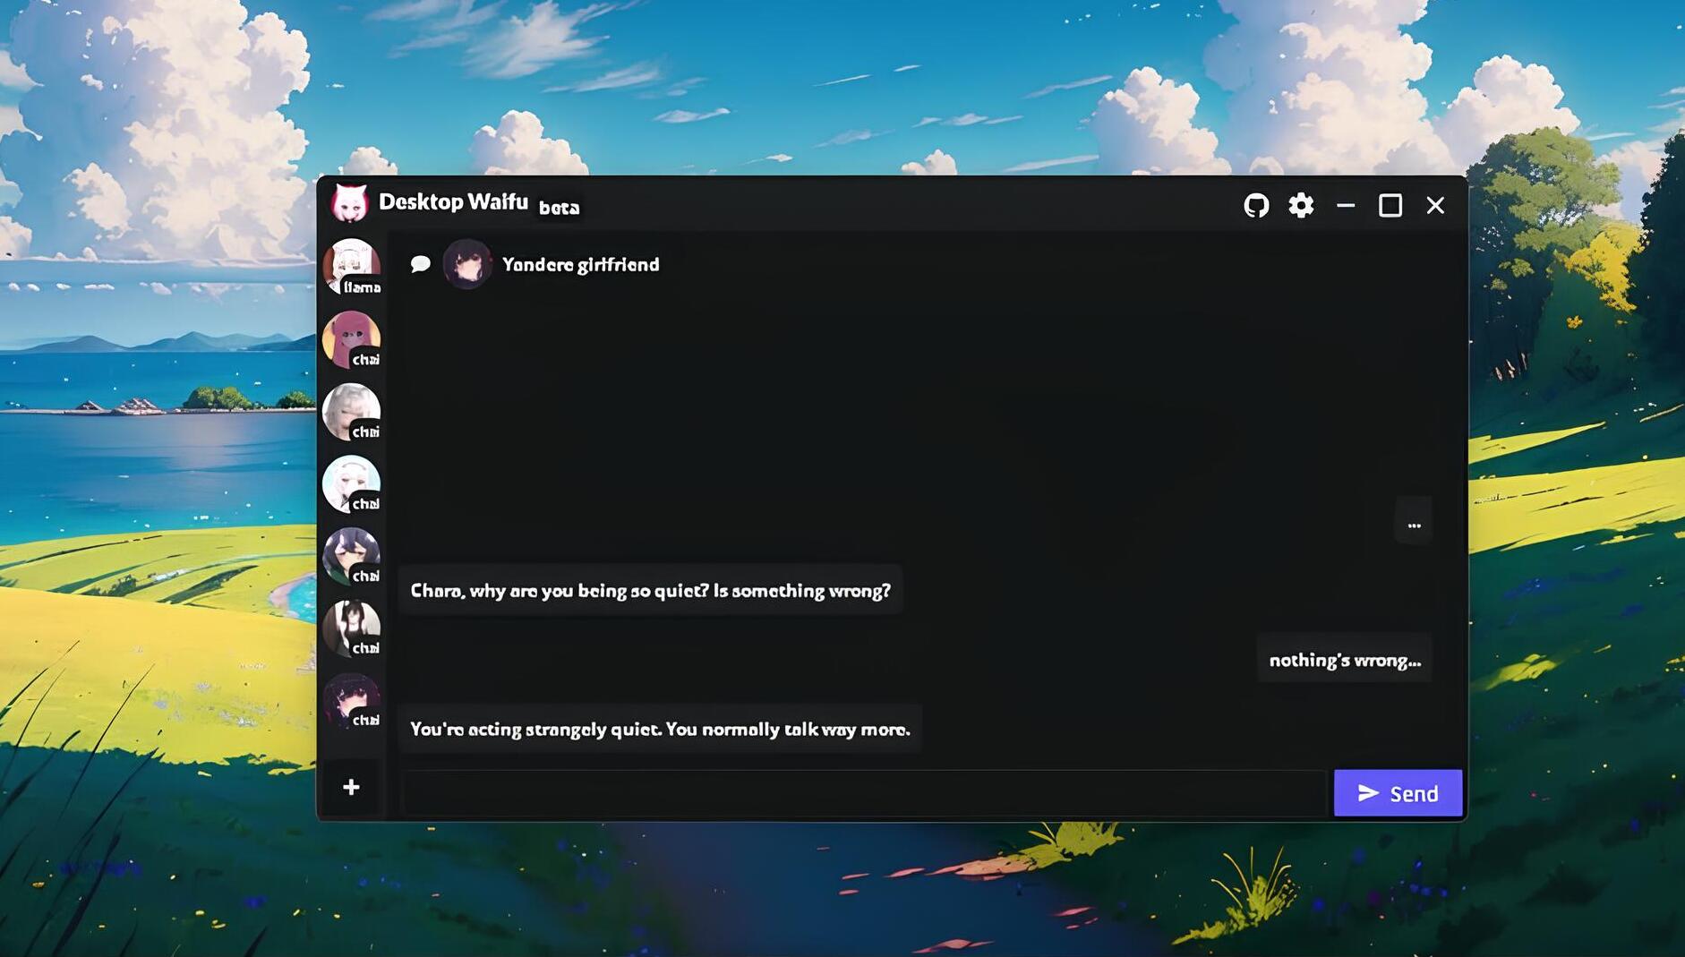Viewport: 1685px width, 957px height.
Task: Close the Desktop Waifu window
Action: click(1435, 206)
